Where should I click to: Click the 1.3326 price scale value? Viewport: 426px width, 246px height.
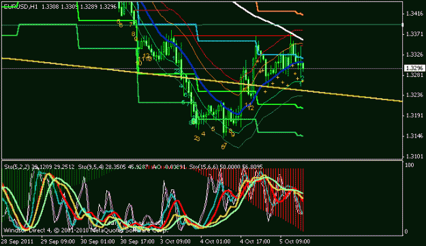coord(414,55)
